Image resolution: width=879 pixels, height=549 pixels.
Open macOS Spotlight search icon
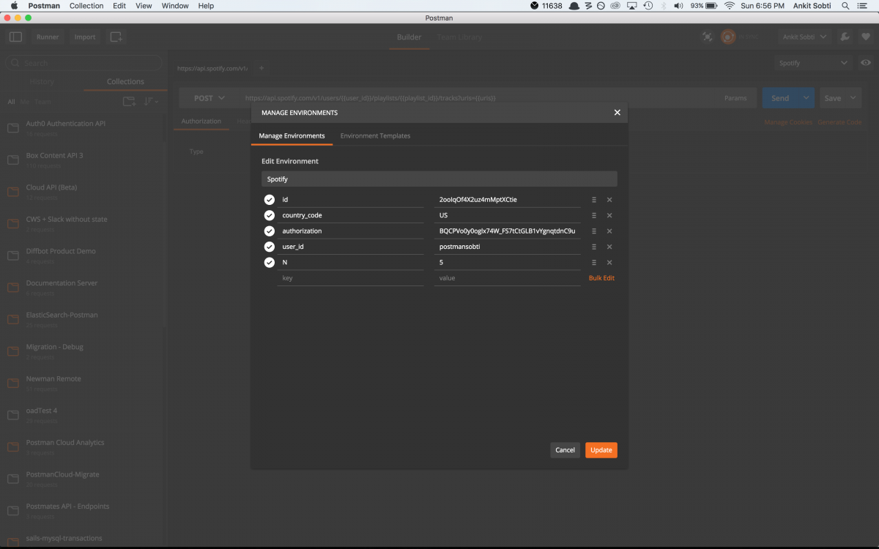coord(845,6)
